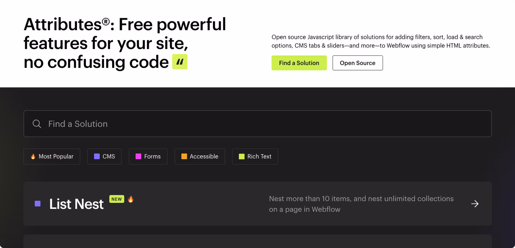
Task: Click the green quote logo icon in heading
Action: [x=180, y=62]
